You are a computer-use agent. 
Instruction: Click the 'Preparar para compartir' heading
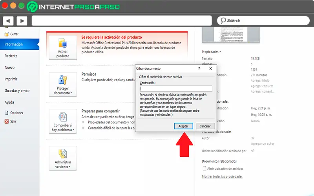pos(100,111)
